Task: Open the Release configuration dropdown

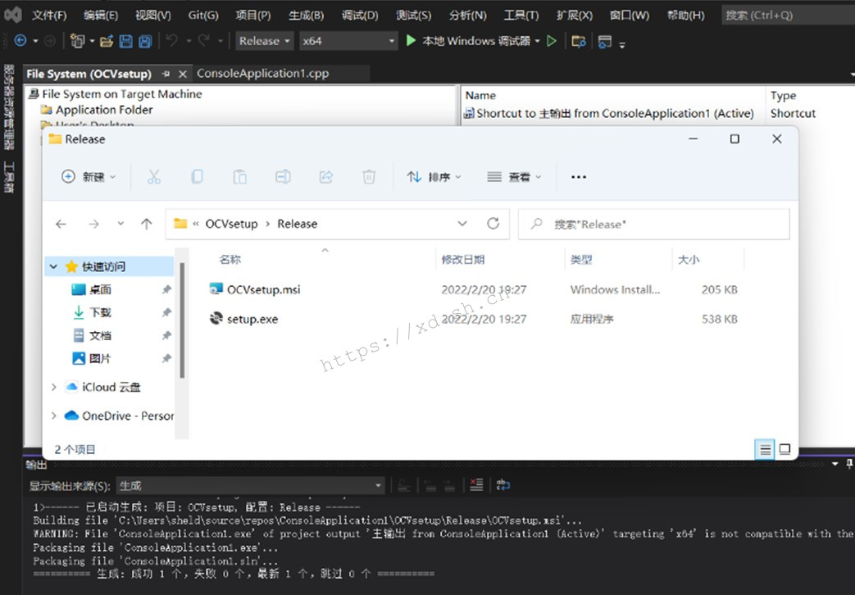Action: click(264, 40)
